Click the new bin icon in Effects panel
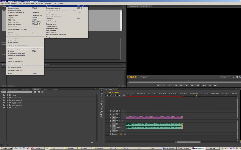 click(x=92, y=143)
